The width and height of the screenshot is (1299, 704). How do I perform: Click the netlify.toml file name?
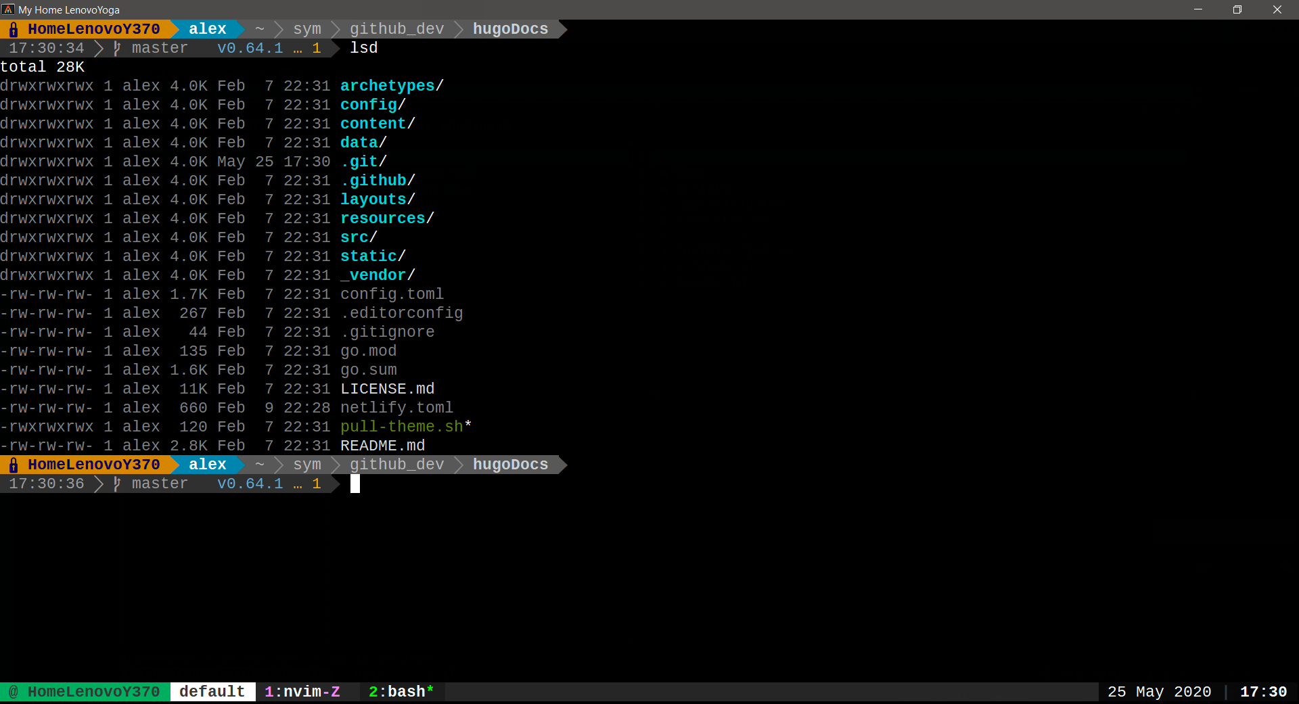coord(396,408)
